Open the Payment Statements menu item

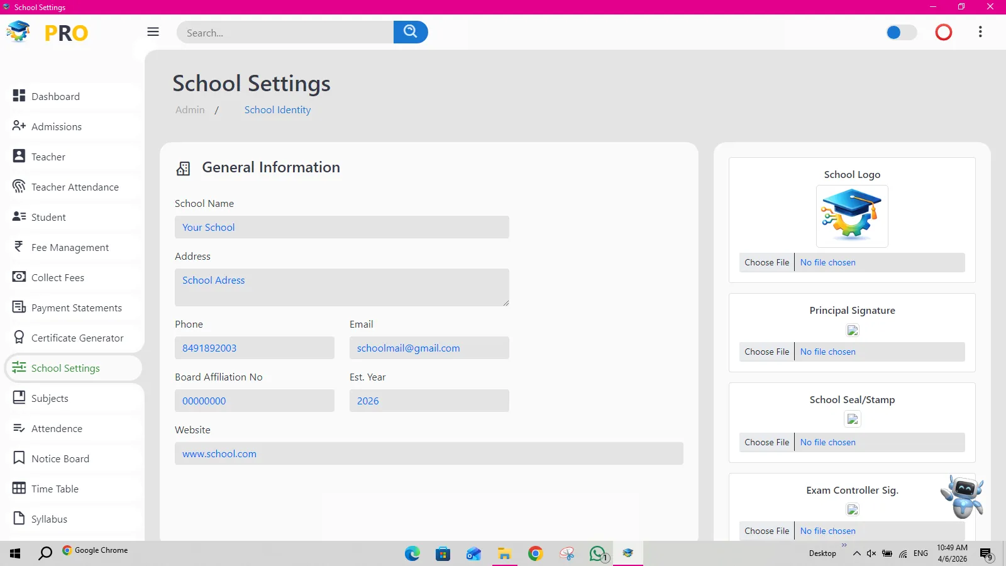tap(74, 308)
